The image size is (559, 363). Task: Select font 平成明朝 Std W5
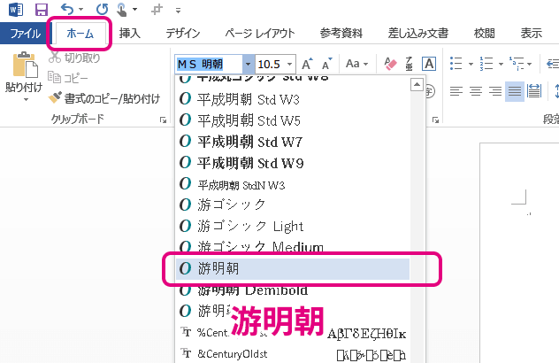(293, 120)
